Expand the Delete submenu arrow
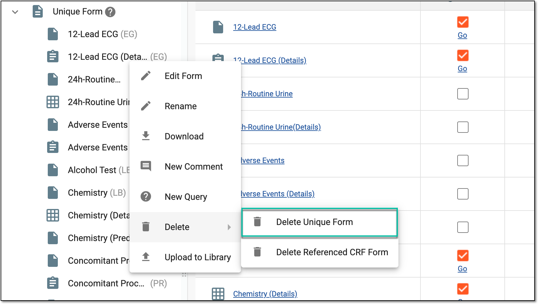 pos(229,227)
